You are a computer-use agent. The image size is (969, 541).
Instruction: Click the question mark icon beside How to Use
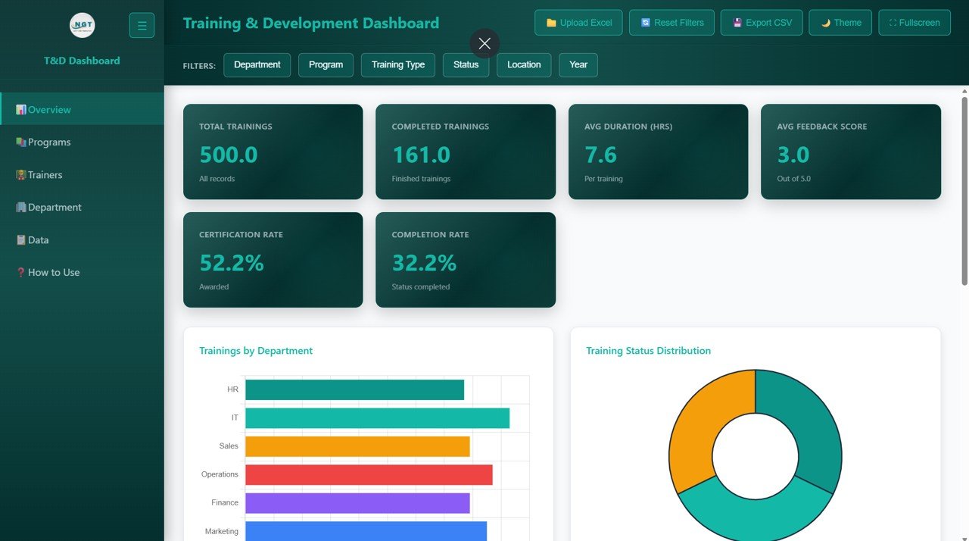click(20, 272)
